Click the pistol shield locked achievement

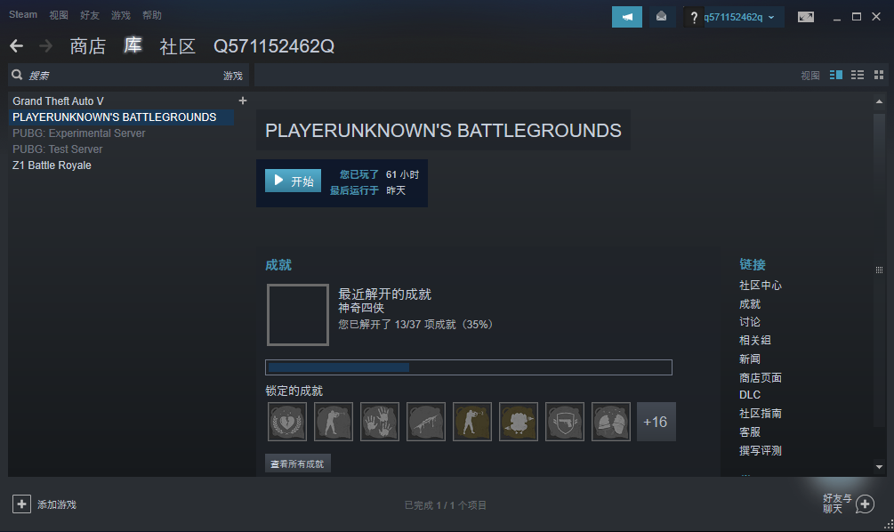[x=565, y=422]
